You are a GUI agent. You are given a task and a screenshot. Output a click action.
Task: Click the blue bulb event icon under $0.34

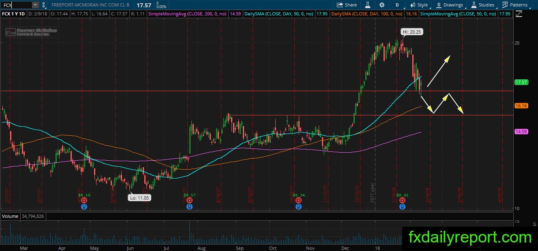[298, 206]
